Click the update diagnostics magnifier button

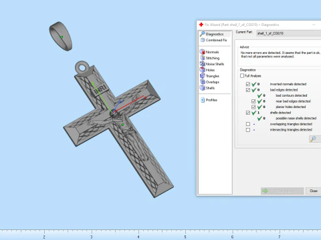tap(314, 139)
